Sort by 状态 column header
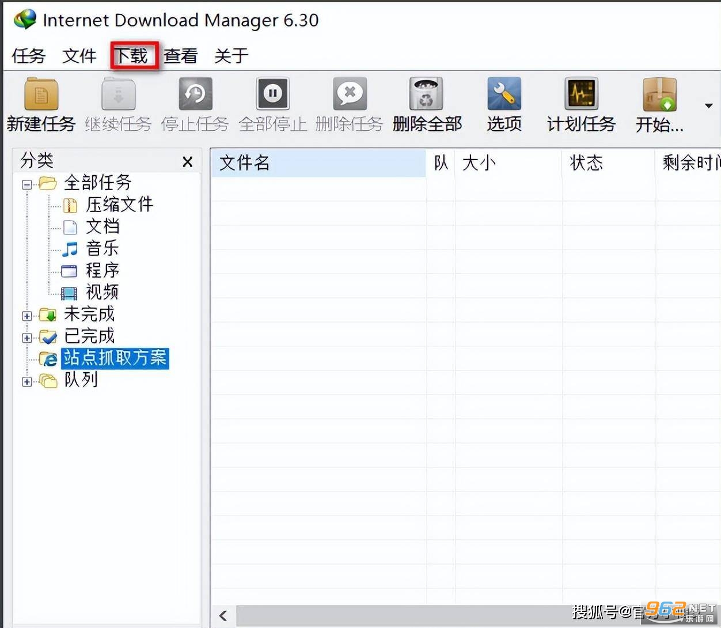This screenshot has height=628, width=721. (609, 163)
